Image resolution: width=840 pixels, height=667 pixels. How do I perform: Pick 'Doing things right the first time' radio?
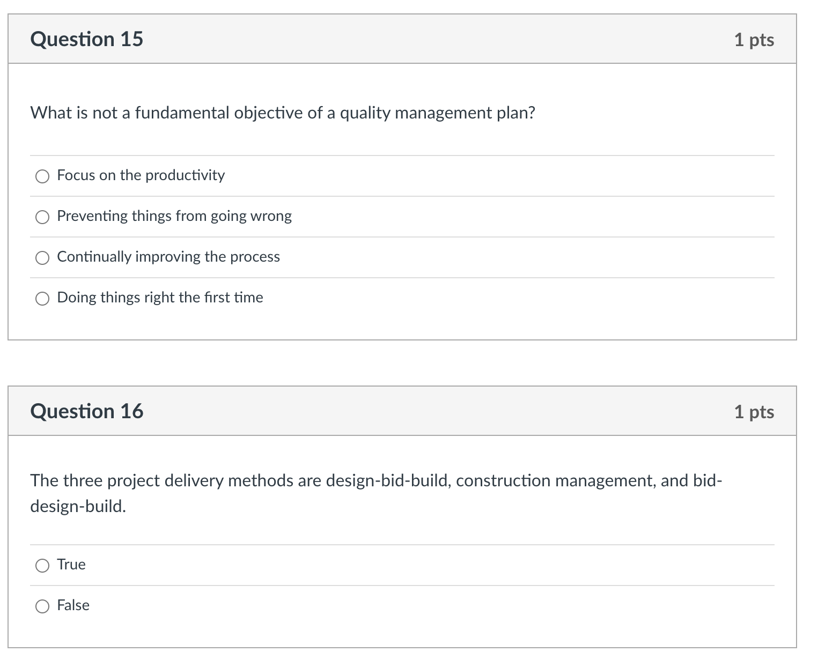coord(42,299)
